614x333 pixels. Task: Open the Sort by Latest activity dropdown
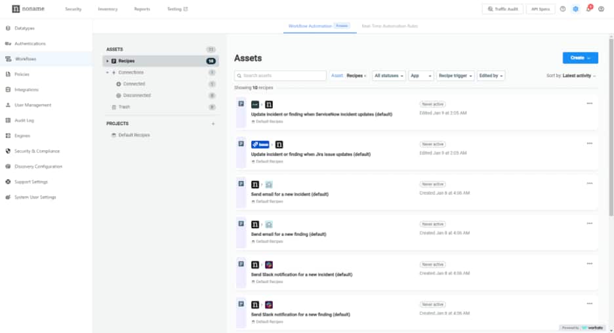coord(571,76)
